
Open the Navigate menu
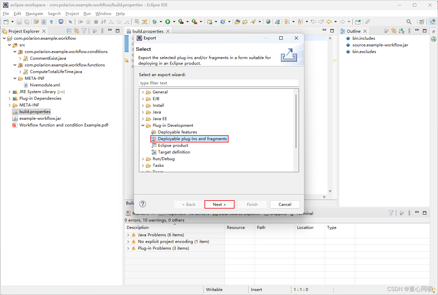pyautogui.click(x=34, y=14)
